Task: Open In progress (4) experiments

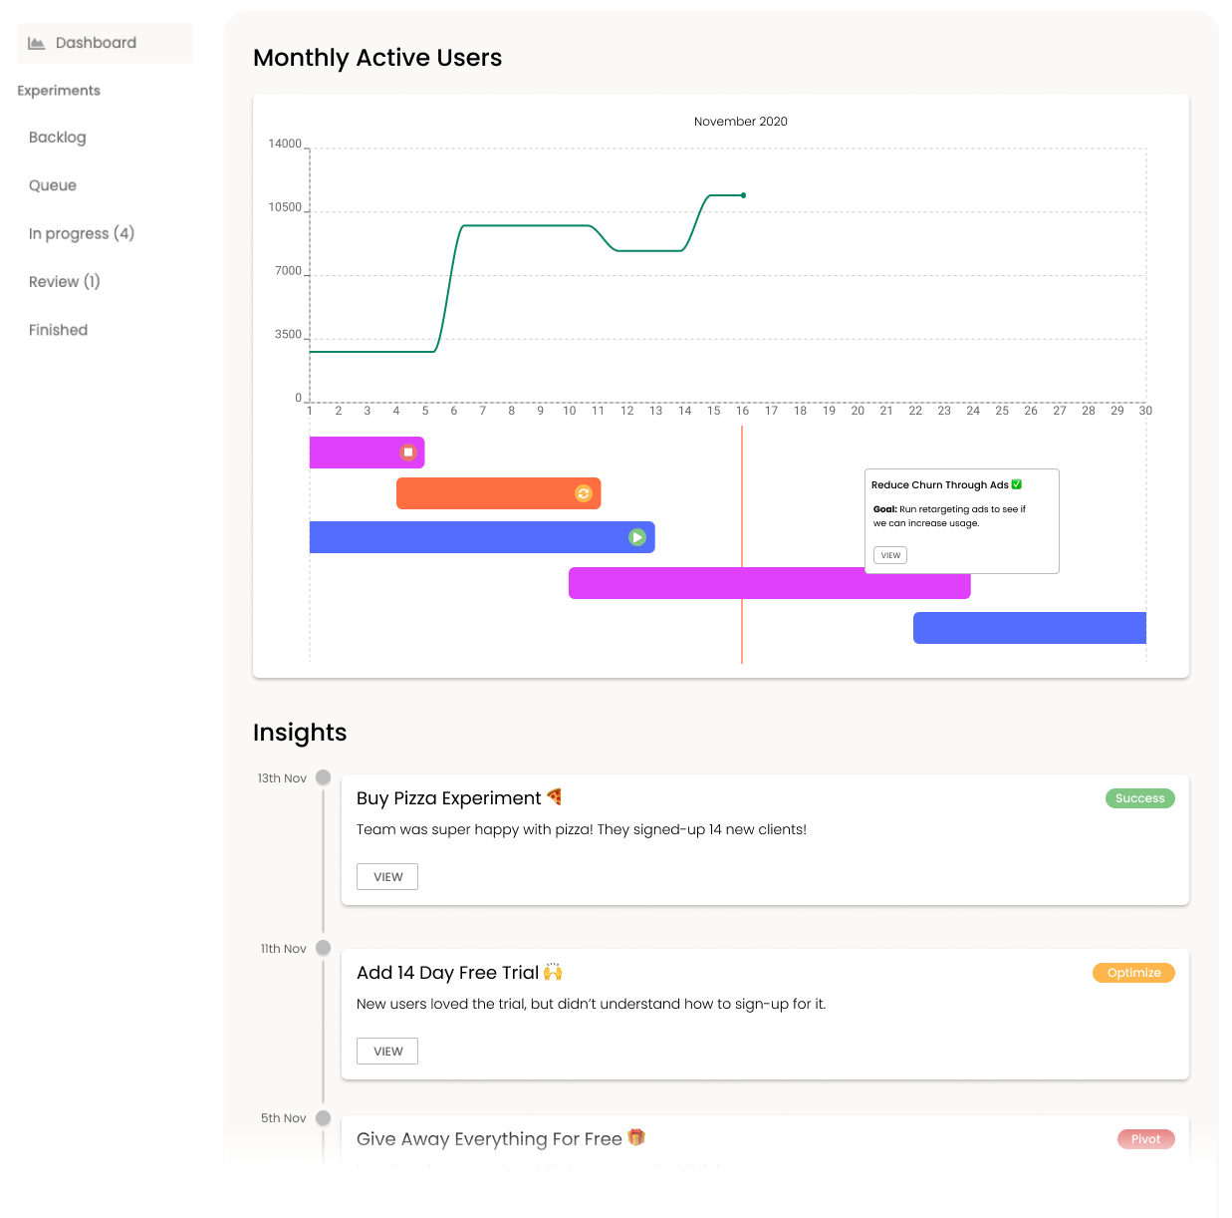Action: (x=82, y=233)
